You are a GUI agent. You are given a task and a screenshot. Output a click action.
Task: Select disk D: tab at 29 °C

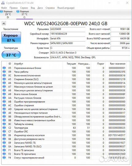[6, 14]
